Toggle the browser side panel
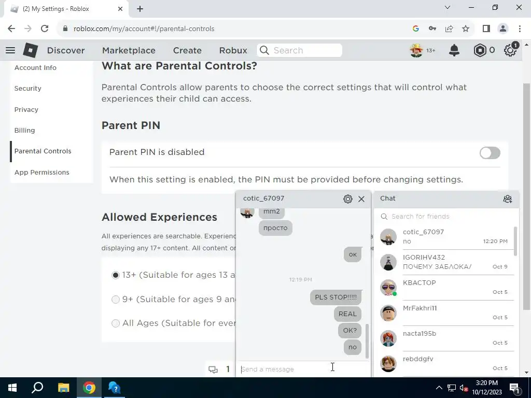 [x=486, y=29]
